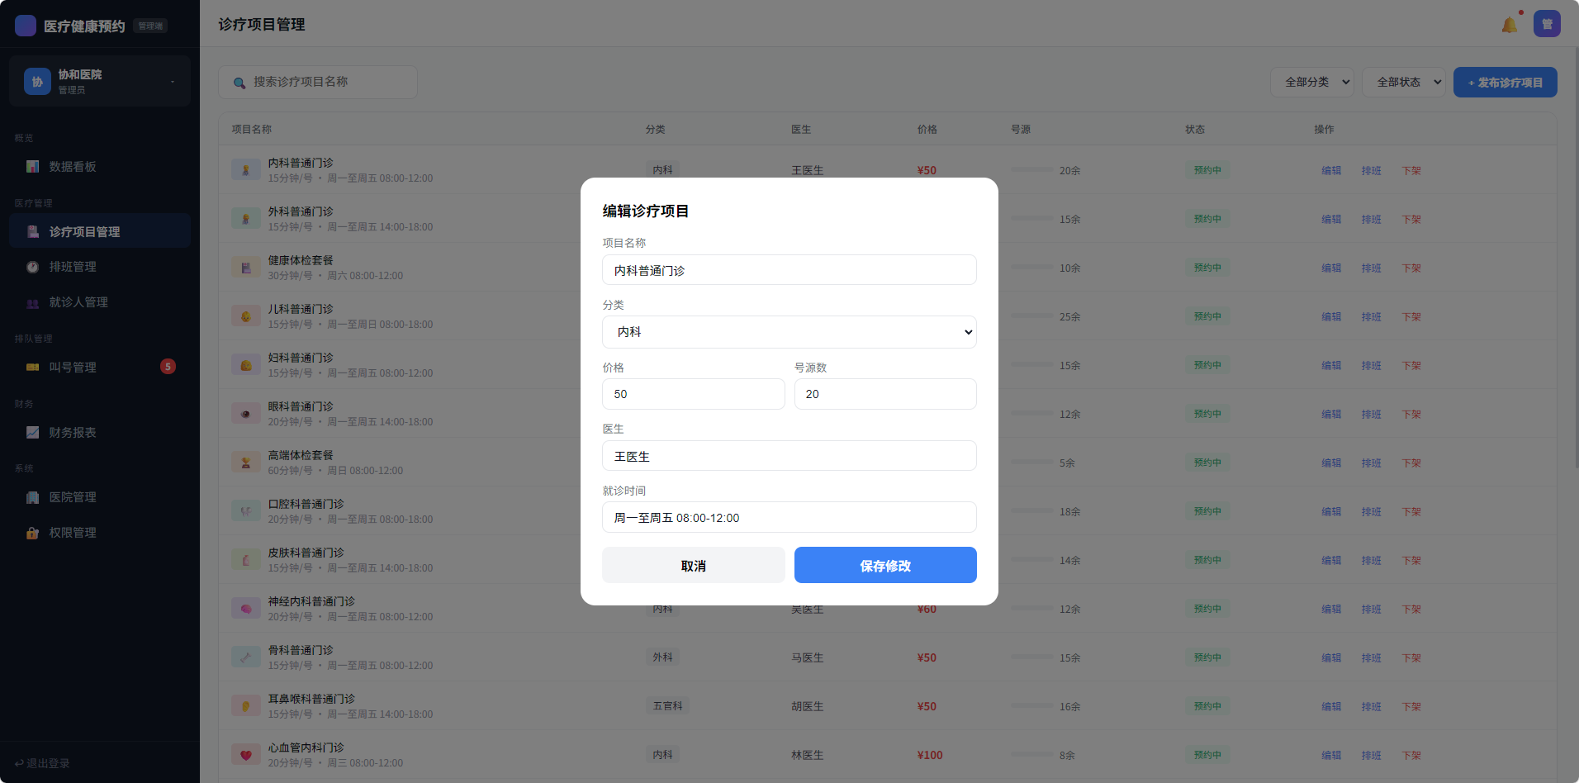Open the 全部分类 filter dropdown
This screenshot has width=1579, height=783.
point(1311,82)
